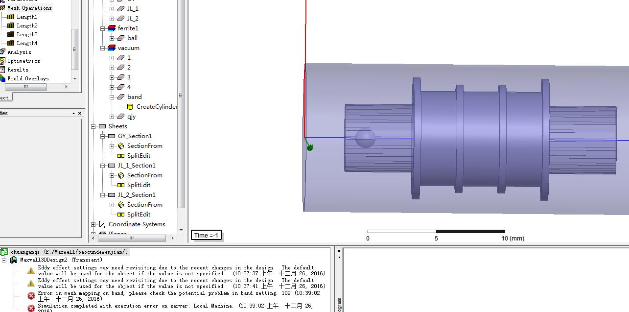
Task: Click the Coordinate Systems axes icon
Action: (102, 224)
